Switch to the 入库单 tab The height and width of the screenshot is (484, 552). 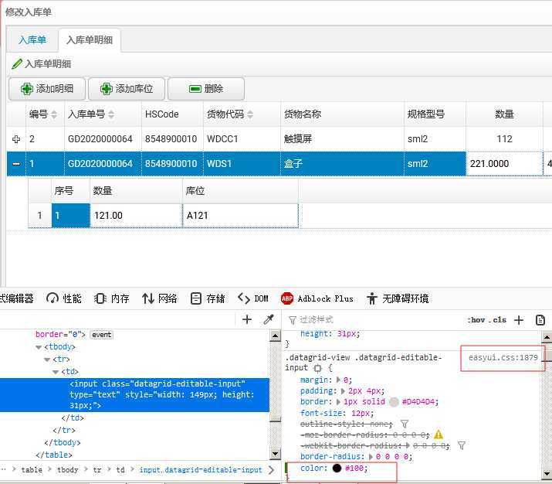click(x=32, y=40)
